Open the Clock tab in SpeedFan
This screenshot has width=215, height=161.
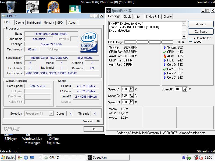tap(127, 17)
